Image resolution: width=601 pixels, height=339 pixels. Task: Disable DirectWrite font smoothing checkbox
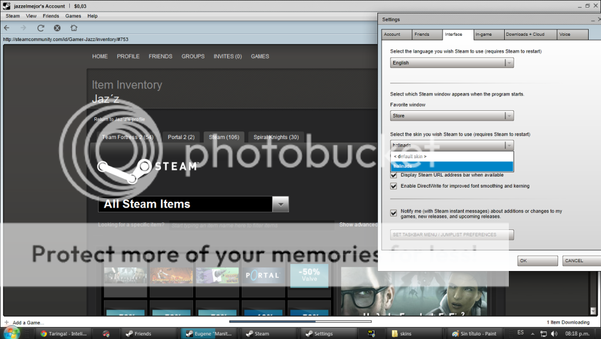[394, 186]
